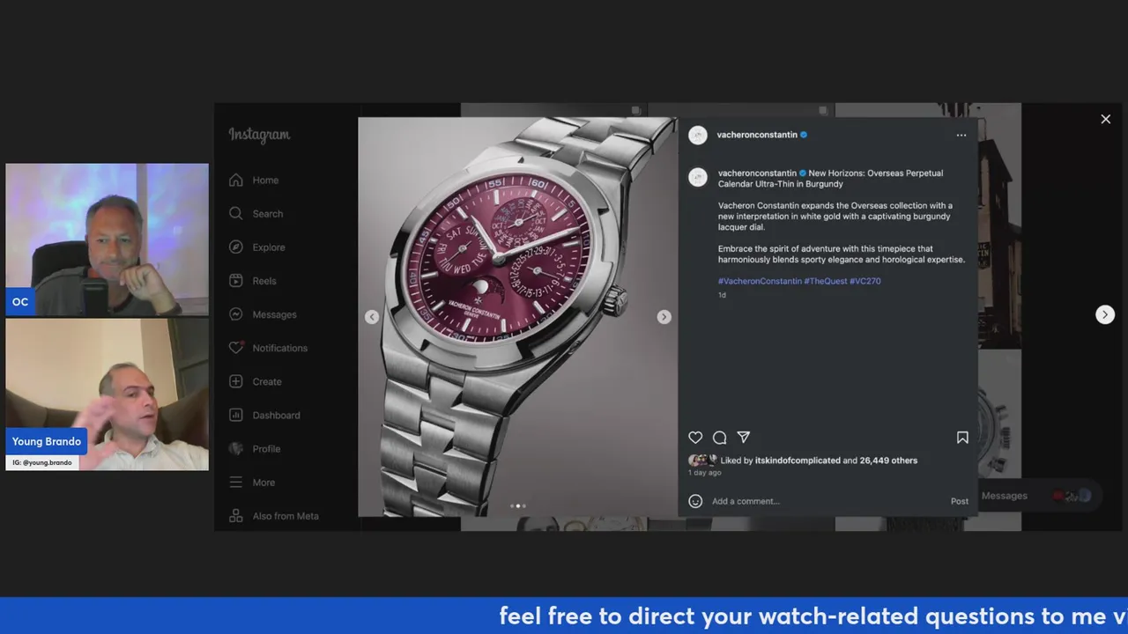Click the IG: @young.brando label
The image size is (1128, 634).
(x=42, y=462)
